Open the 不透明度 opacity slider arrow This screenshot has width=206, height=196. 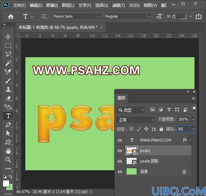tap(193, 119)
